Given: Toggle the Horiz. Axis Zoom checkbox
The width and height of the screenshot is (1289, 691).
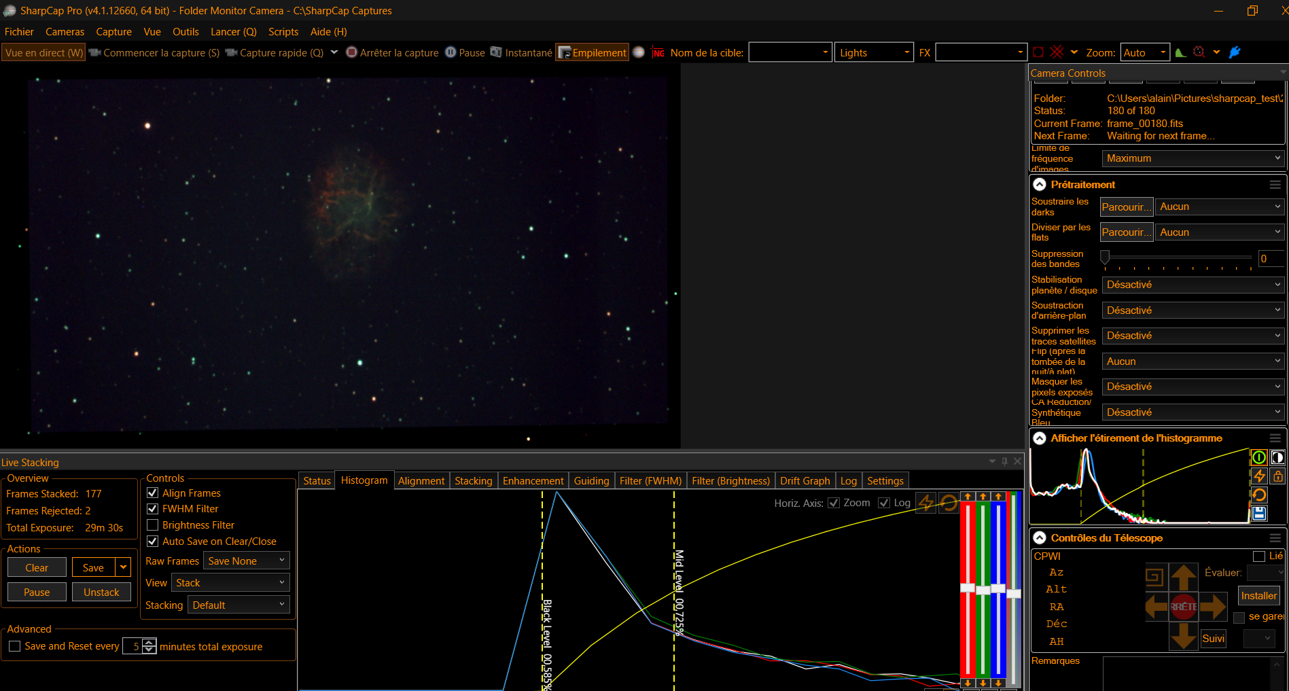Looking at the screenshot, I should [834, 503].
